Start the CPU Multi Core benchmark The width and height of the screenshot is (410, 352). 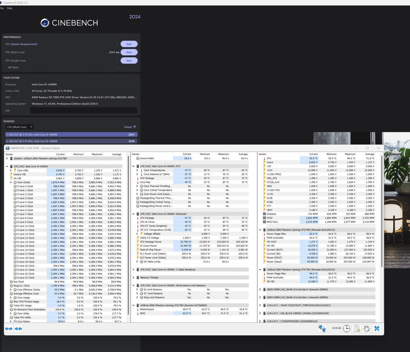(x=129, y=52)
